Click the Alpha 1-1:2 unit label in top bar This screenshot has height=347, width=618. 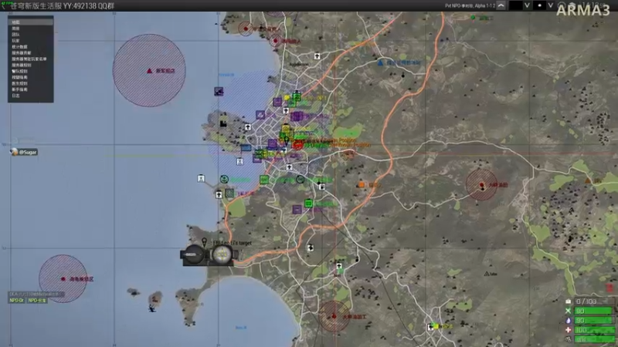click(x=485, y=5)
